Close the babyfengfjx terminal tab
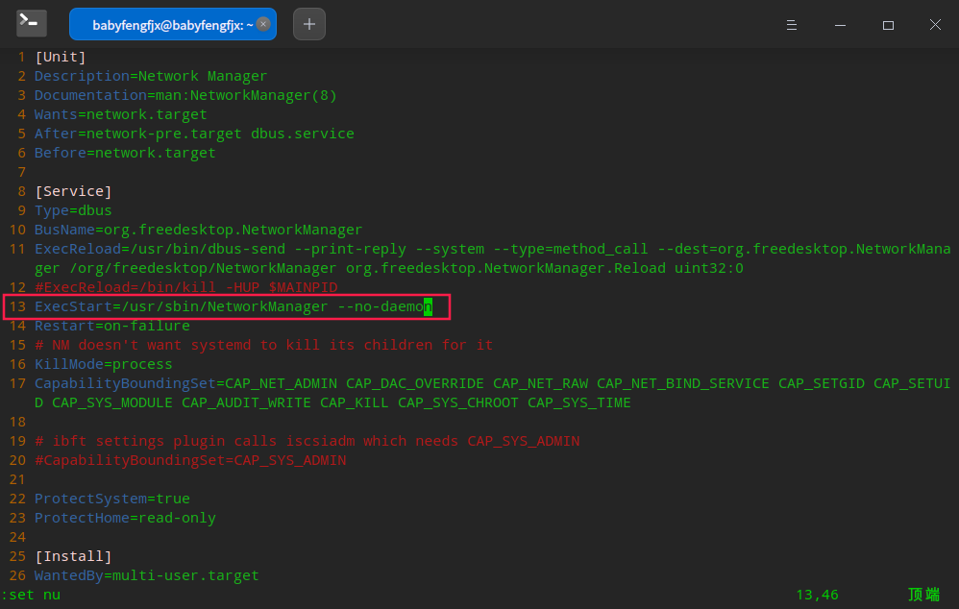 click(x=263, y=24)
